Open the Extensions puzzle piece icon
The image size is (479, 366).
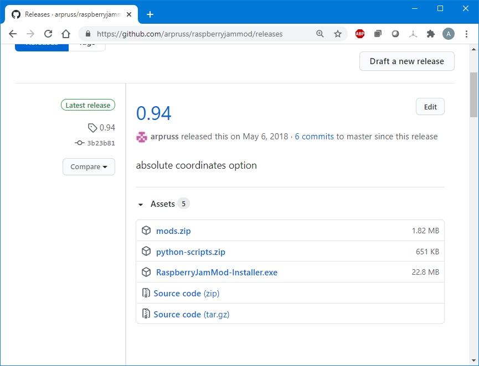pos(431,34)
